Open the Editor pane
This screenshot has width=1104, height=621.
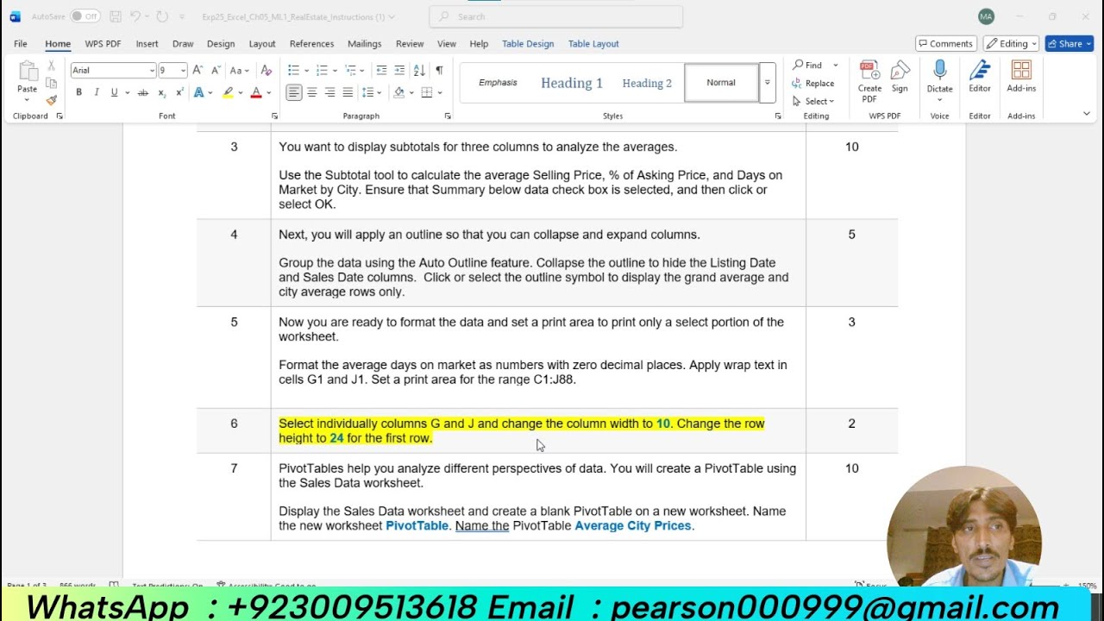click(980, 77)
